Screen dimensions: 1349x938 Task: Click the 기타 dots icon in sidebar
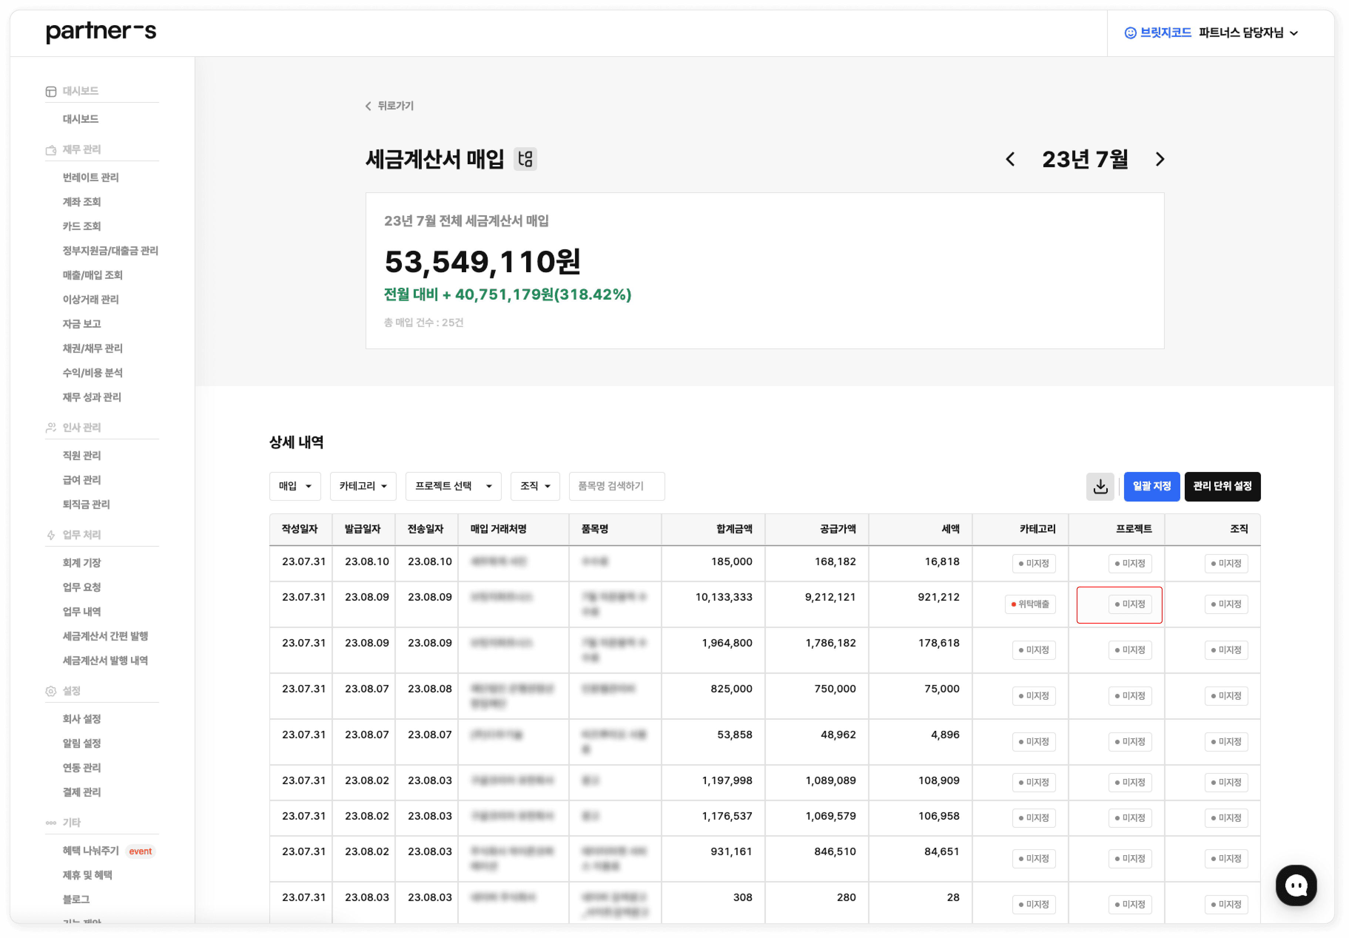point(51,823)
